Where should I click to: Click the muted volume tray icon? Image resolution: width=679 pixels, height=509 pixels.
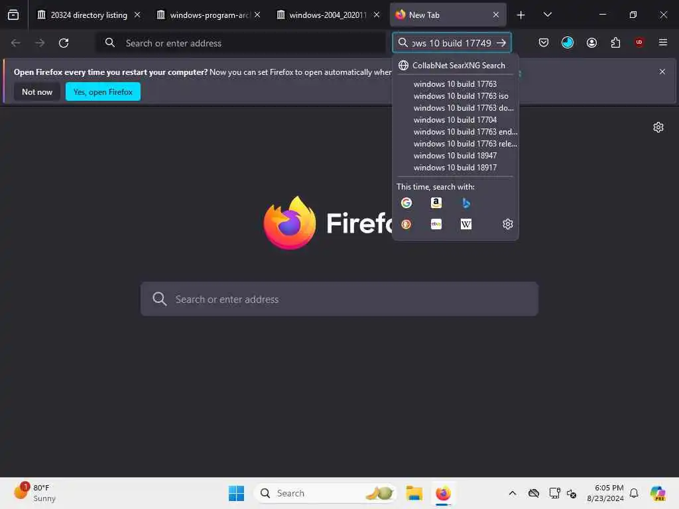click(x=572, y=493)
